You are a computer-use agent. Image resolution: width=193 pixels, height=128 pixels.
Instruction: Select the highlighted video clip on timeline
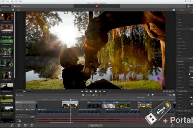pos(70,104)
